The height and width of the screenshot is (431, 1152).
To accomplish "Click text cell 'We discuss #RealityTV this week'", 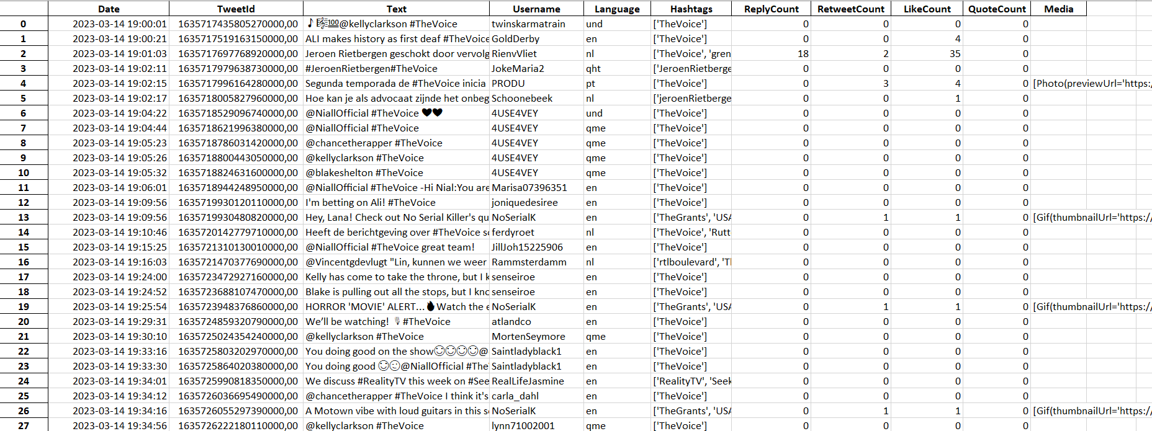I will click(x=396, y=381).
